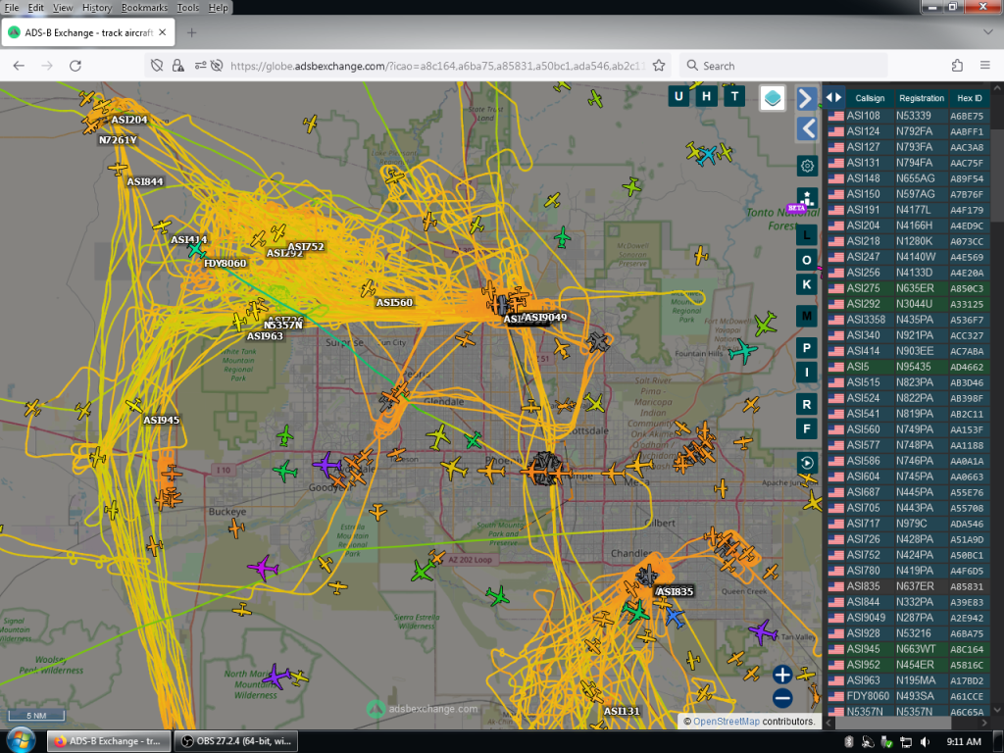View site security padlock information

(x=178, y=66)
